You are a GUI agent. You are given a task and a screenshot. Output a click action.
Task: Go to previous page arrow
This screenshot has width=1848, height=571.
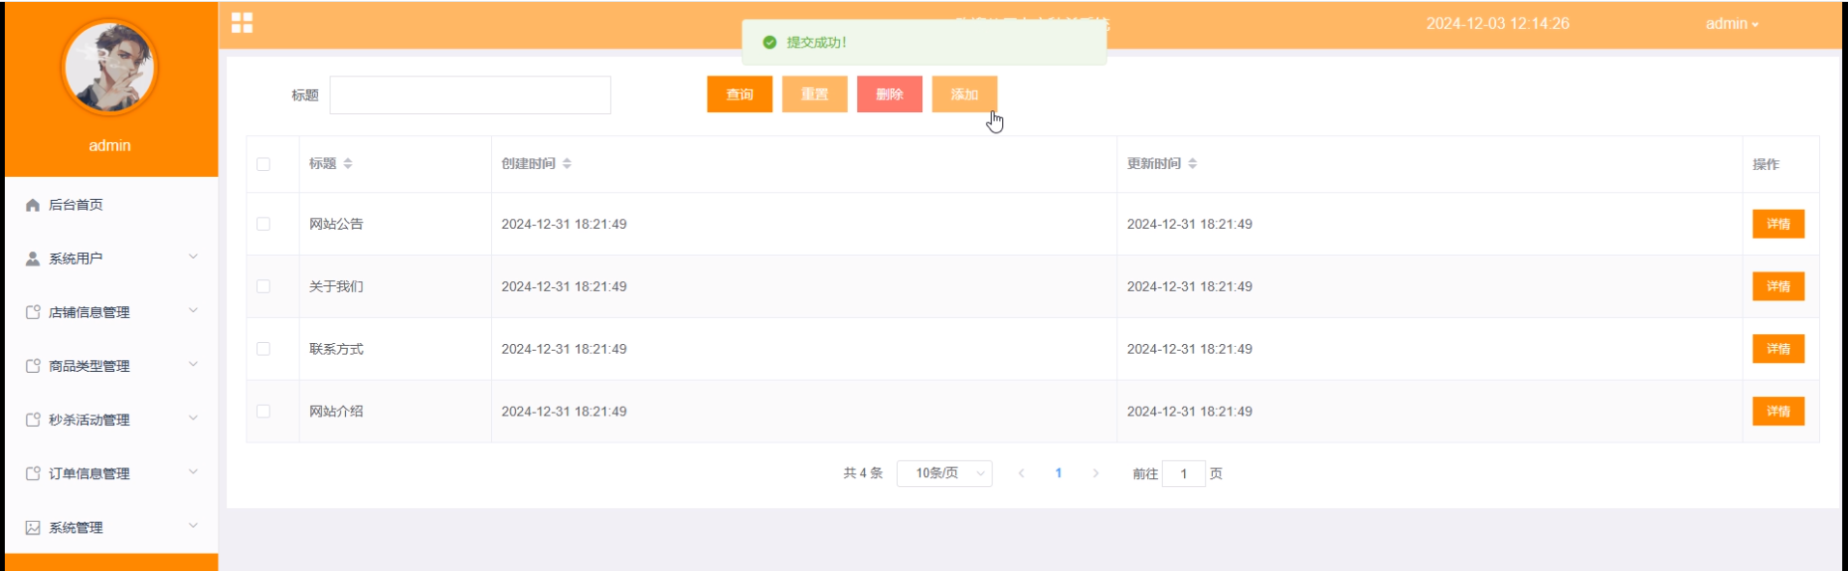[1022, 473]
